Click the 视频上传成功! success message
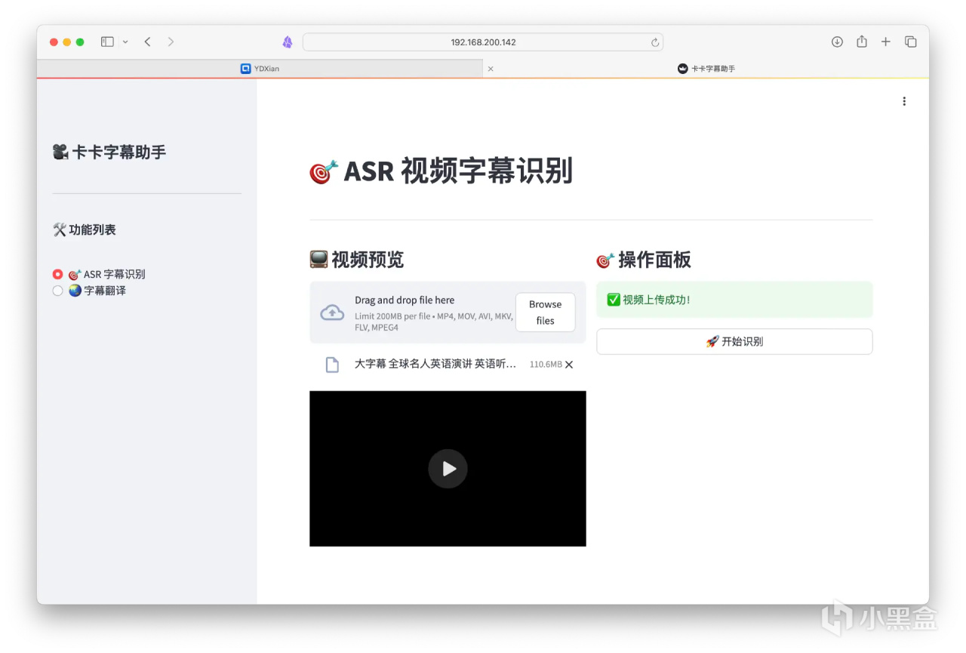966x653 pixels. click(734, 300)
